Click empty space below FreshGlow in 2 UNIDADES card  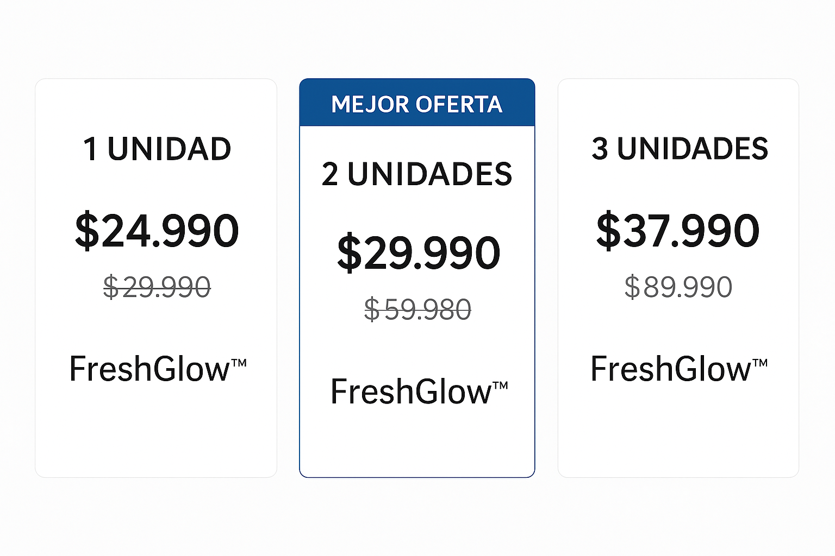coord(417,445)
